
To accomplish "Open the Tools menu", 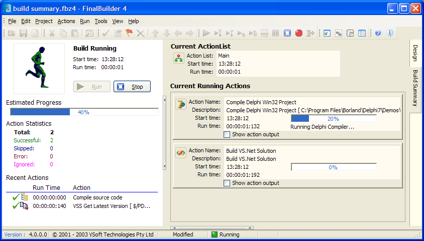I will (x=101, y=21).
